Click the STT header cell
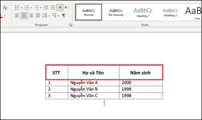 tap(57, 73)
